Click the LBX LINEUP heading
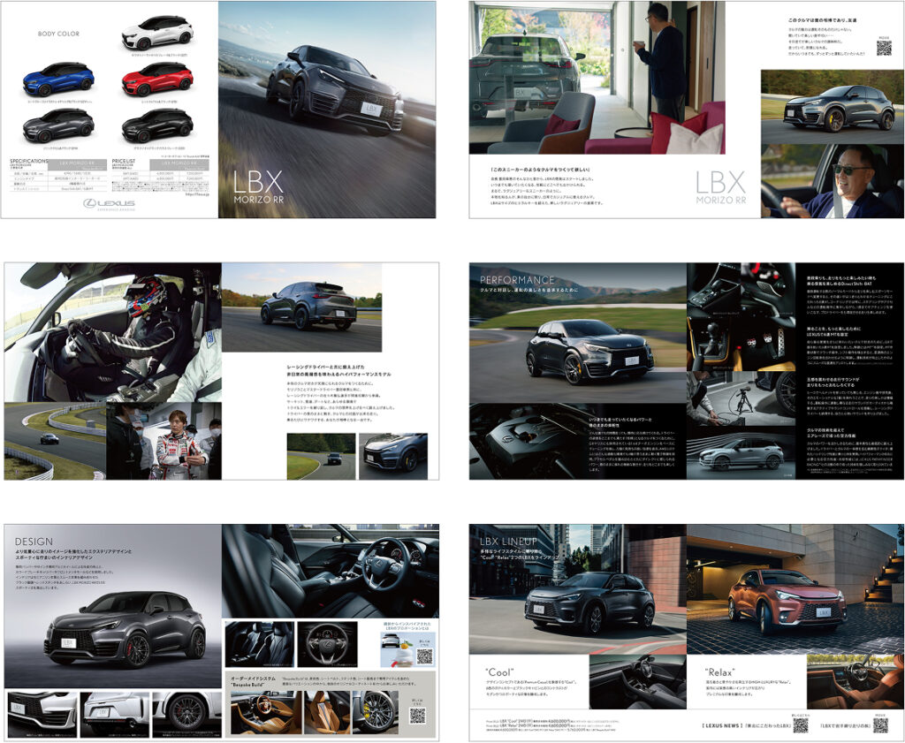The height and width of the screenshot is (743, 905). (508, 542)
